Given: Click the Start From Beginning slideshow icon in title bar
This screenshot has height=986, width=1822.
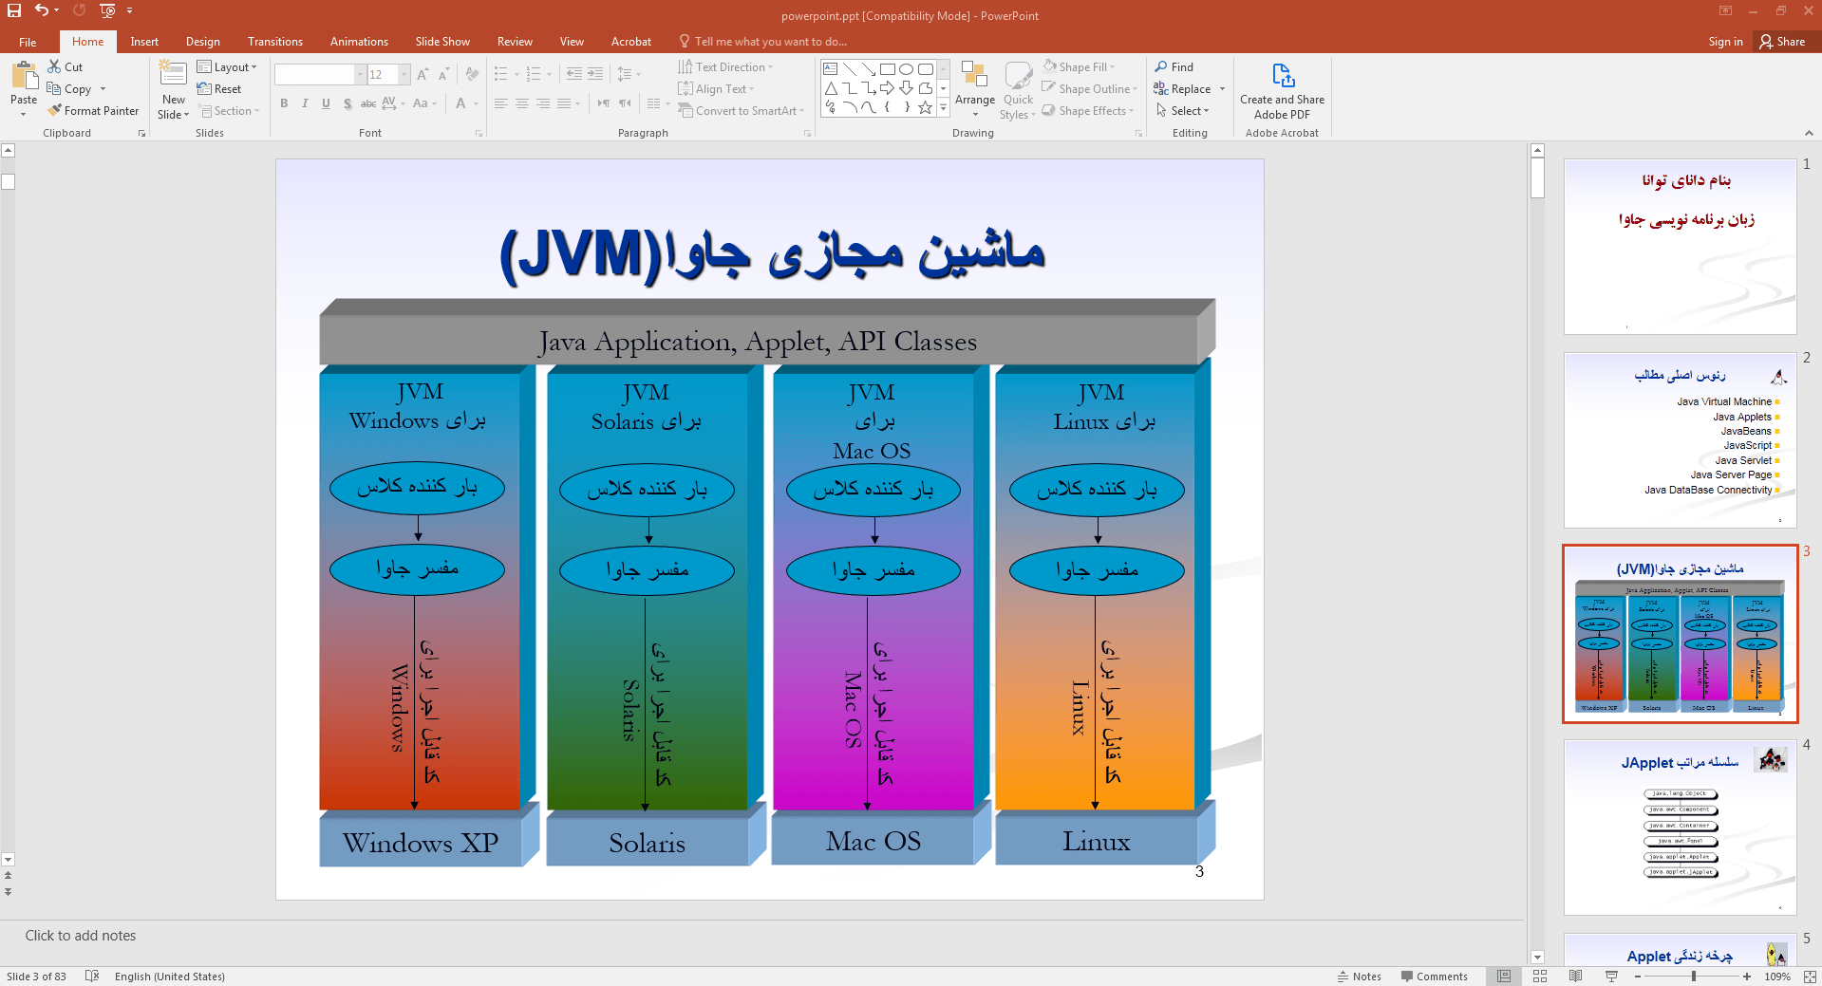Looking at the screenshot, I should (x=107, y=10).
